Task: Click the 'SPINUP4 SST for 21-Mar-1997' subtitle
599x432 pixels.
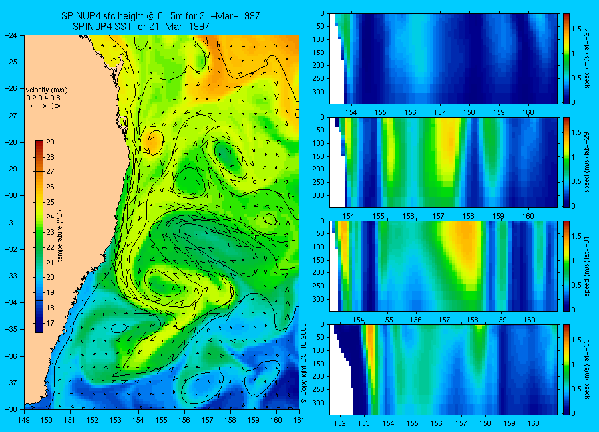Action: tap(141, 27)
